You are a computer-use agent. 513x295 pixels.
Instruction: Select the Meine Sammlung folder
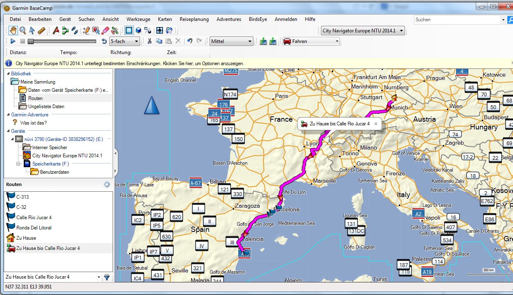(x=38, y=82)
